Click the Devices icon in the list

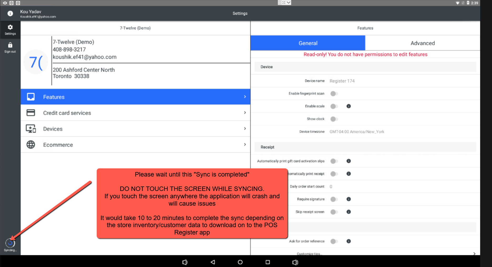click(x=31, y=128)
